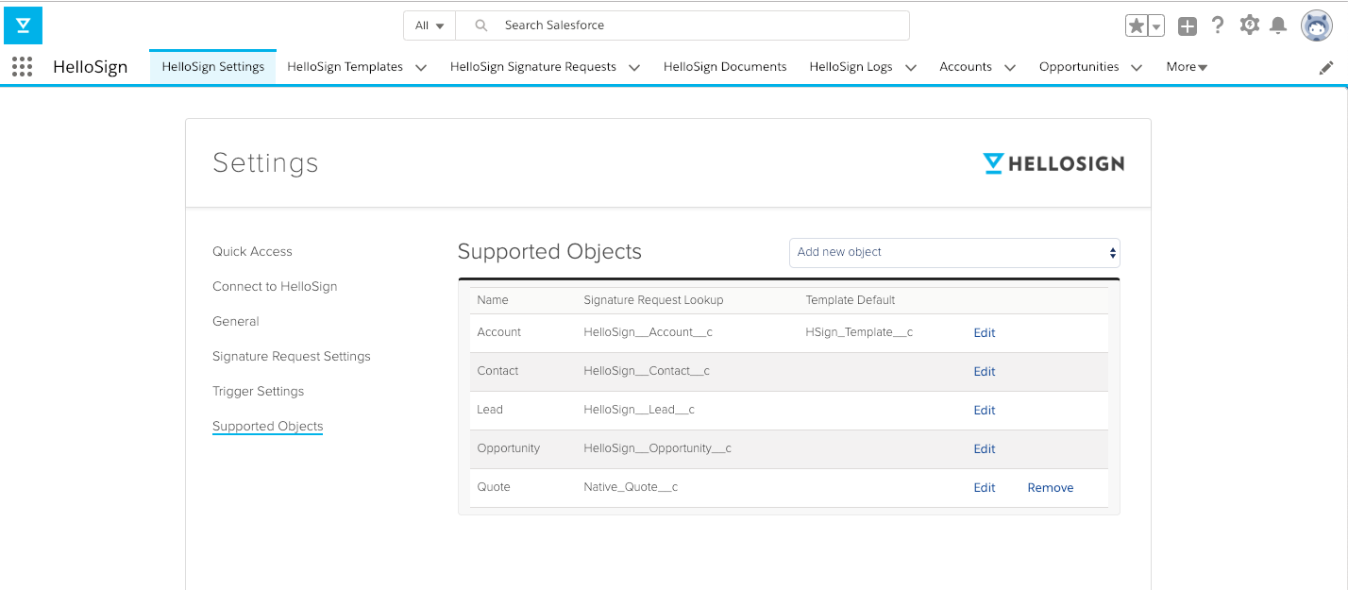Click the Quote name cell
The image size is (1348, 590).
tap(494, 487)
